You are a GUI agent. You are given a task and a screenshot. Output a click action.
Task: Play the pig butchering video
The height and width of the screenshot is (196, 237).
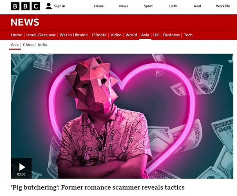coord(21,168)
